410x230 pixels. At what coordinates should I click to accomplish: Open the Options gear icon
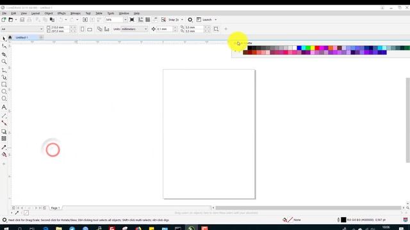[190, 20]
